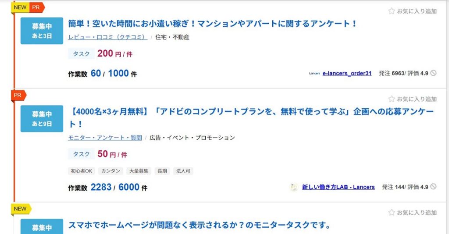Open the レビュー・口コミ（クチコミ） category link
449x234 pixels.
pyautogui.click(x=108, y=37)
